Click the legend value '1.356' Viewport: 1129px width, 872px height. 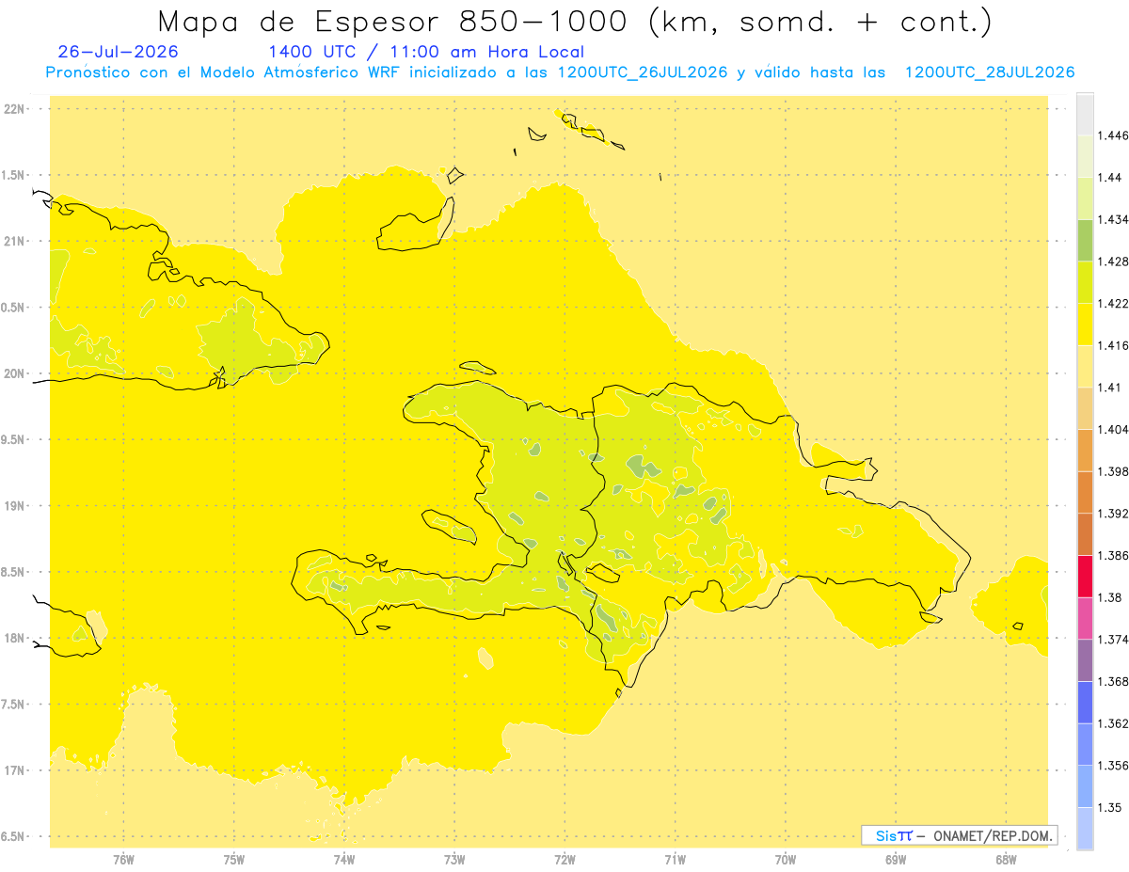click(x=1115, y=766)
